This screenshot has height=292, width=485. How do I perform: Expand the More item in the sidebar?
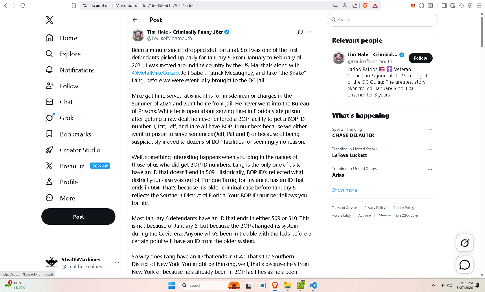pos(61,198)
